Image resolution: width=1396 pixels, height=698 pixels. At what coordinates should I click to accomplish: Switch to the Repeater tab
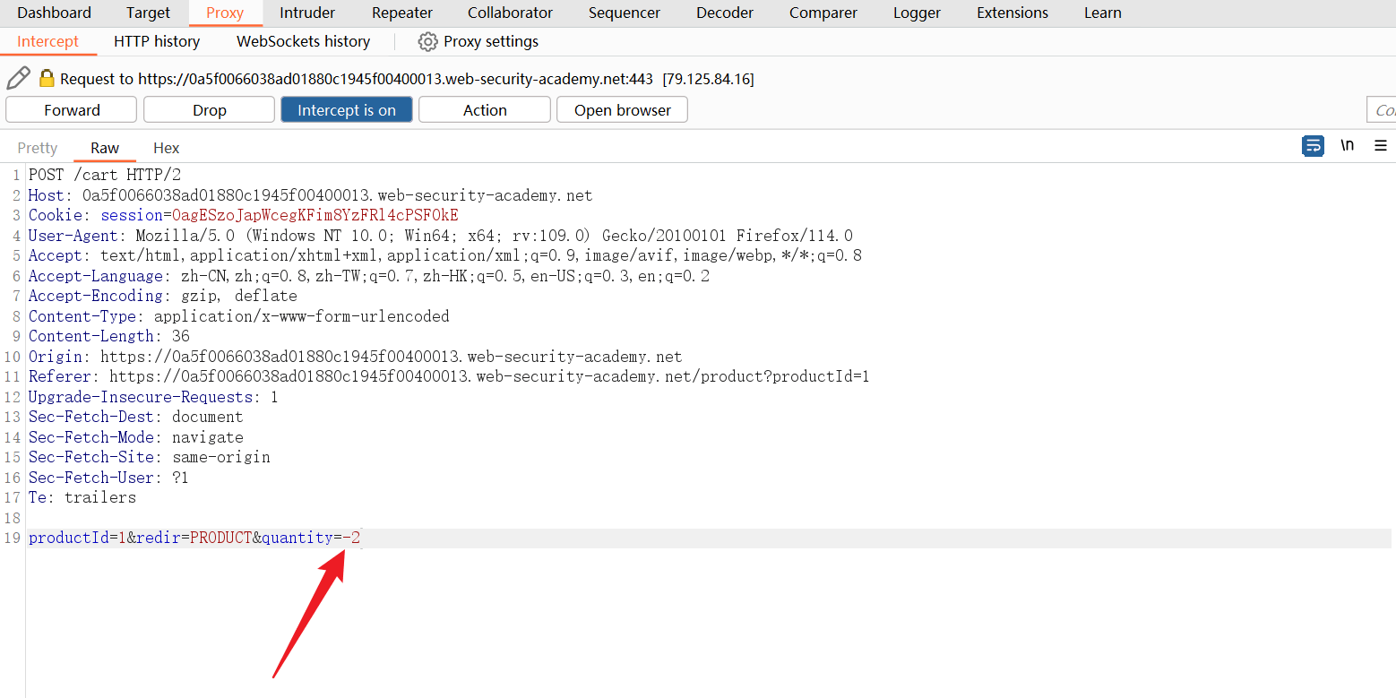402,13
